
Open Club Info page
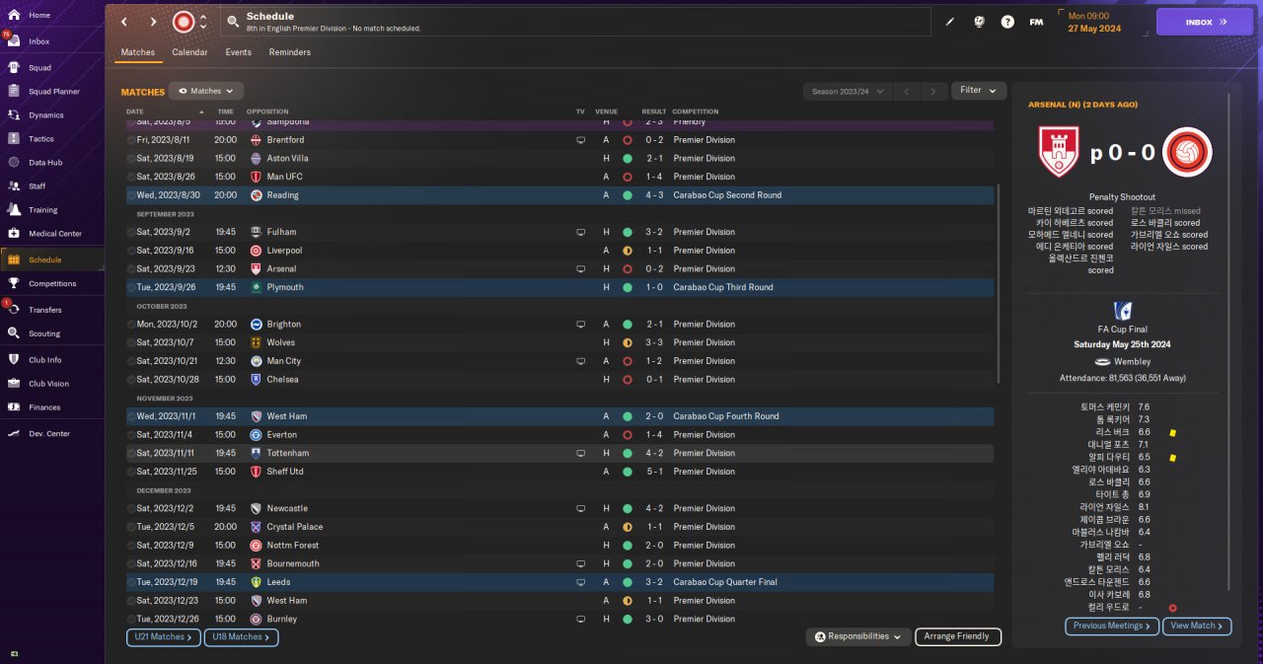[x=45, y=359]
